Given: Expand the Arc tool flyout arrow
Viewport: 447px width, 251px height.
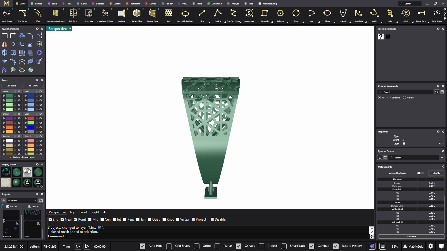Looking at the screenshot, I should pyautogui.click(x=318, y=22).
